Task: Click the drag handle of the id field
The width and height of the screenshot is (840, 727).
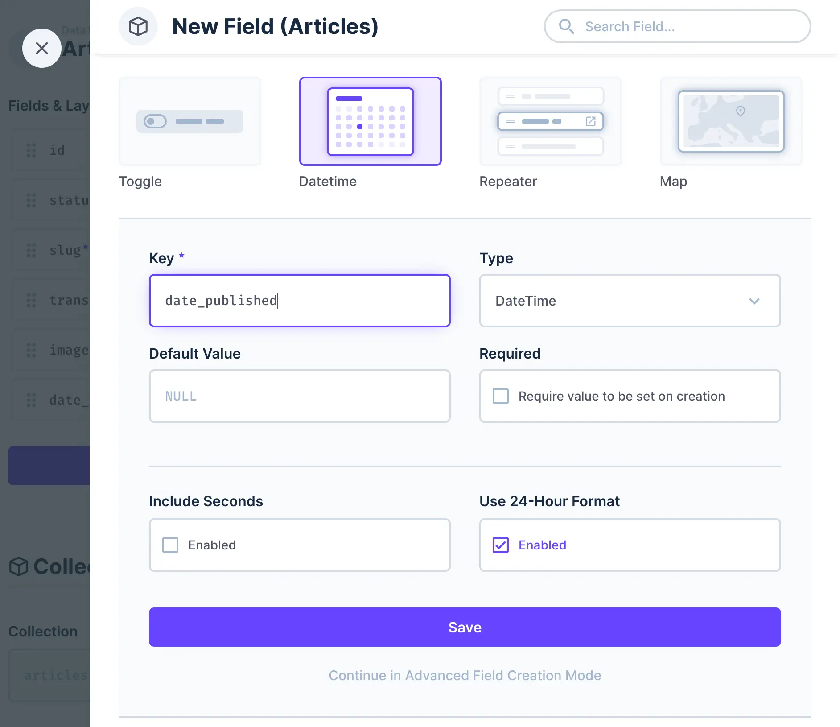Action: 31,151
